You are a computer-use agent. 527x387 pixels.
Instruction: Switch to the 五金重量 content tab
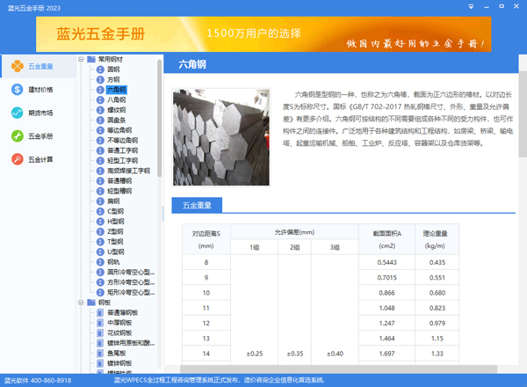pyautogui.click(x=197, y=206)
